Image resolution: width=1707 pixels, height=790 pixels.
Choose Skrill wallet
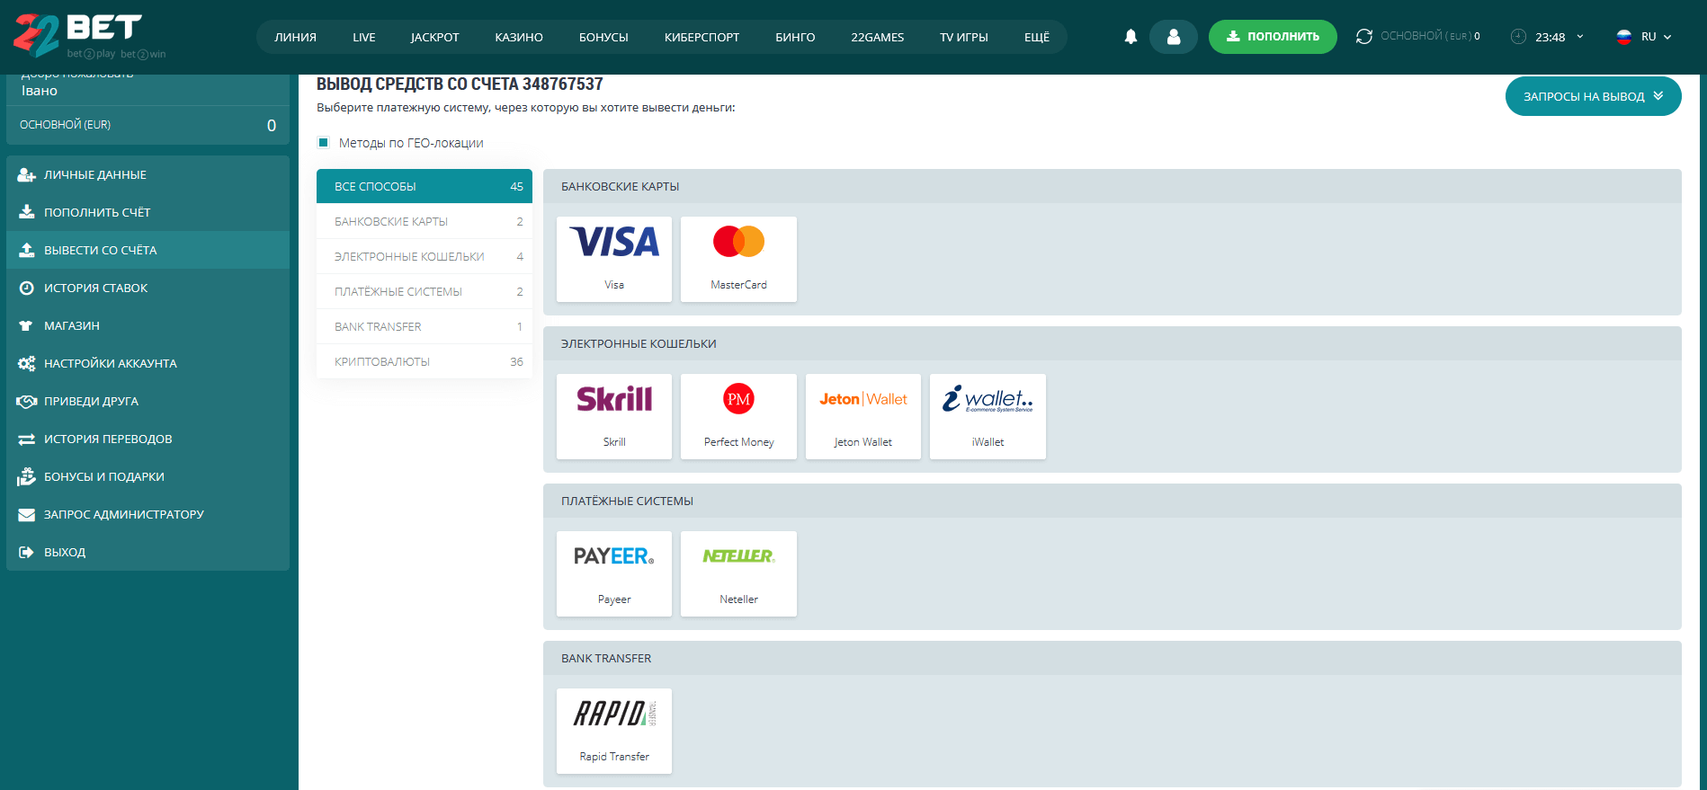click(614, 416)
